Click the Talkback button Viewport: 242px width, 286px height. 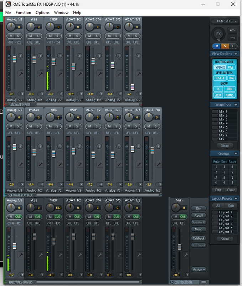click(x=199, y=238)
